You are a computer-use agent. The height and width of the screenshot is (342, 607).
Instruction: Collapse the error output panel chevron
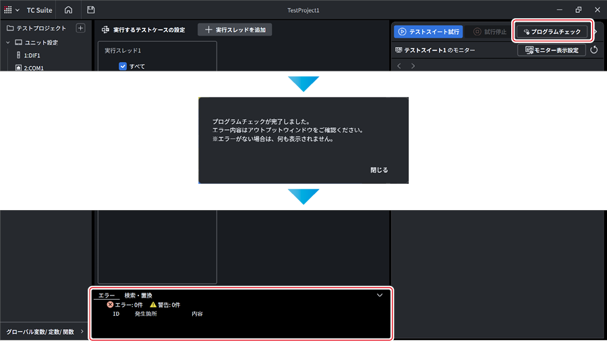click(x=380, y=296)
